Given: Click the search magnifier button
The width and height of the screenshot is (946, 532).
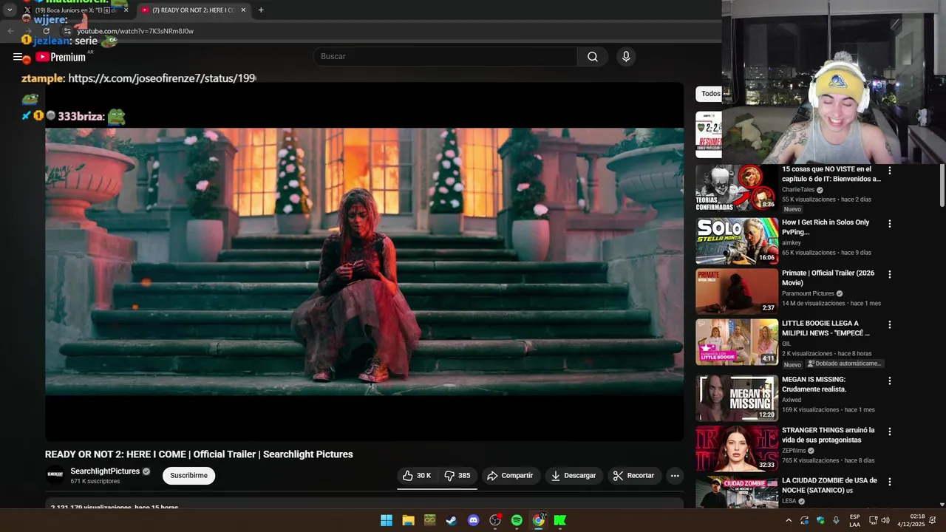Looking at the screenshot, I should 593,57.
